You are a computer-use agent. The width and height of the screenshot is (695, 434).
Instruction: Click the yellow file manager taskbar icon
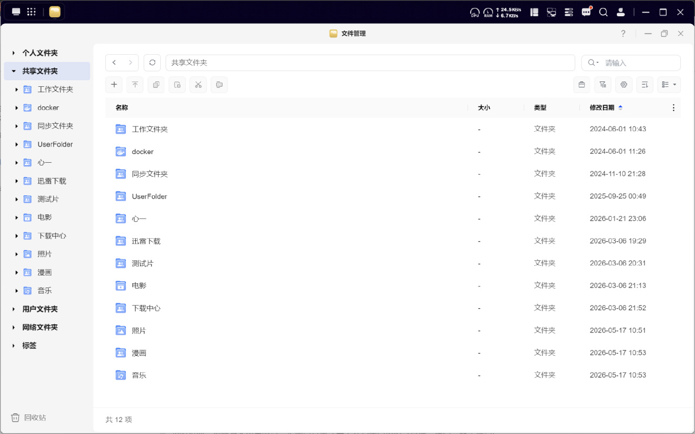pos(55,11)
